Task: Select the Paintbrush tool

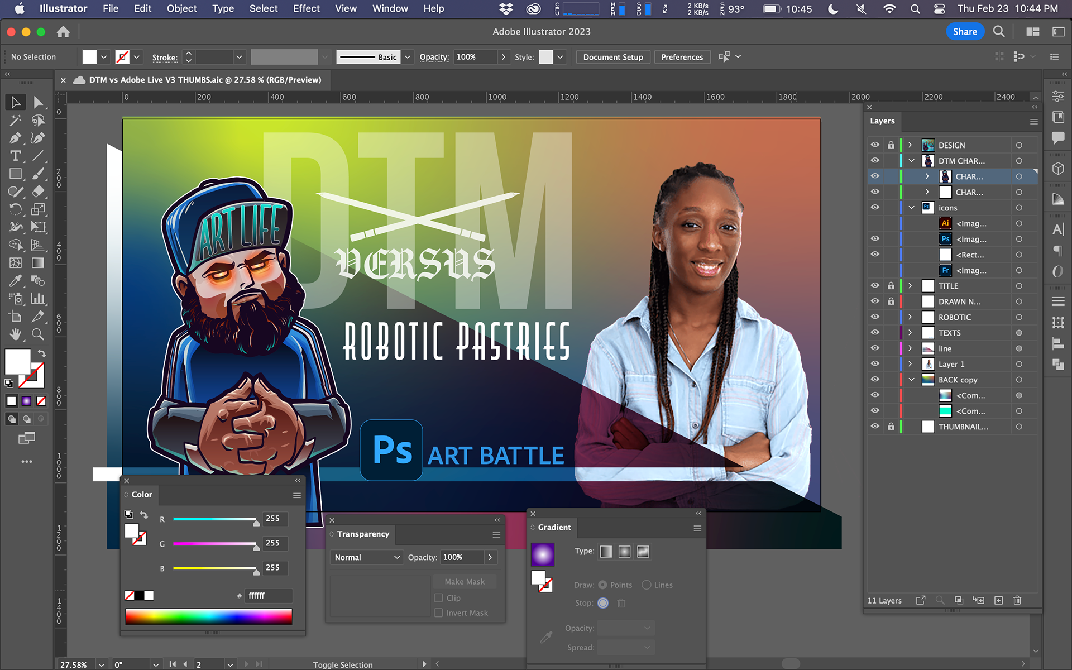Action: [x=38, y=174]
